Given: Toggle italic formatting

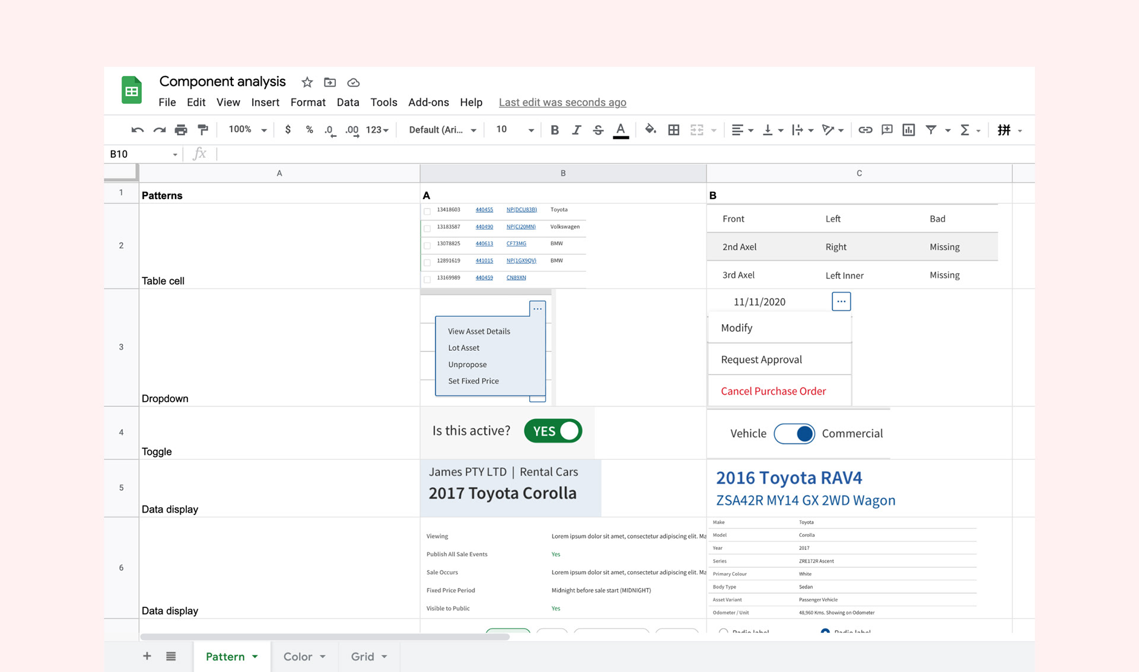Looking at the screenshot, I should point(576,130).
